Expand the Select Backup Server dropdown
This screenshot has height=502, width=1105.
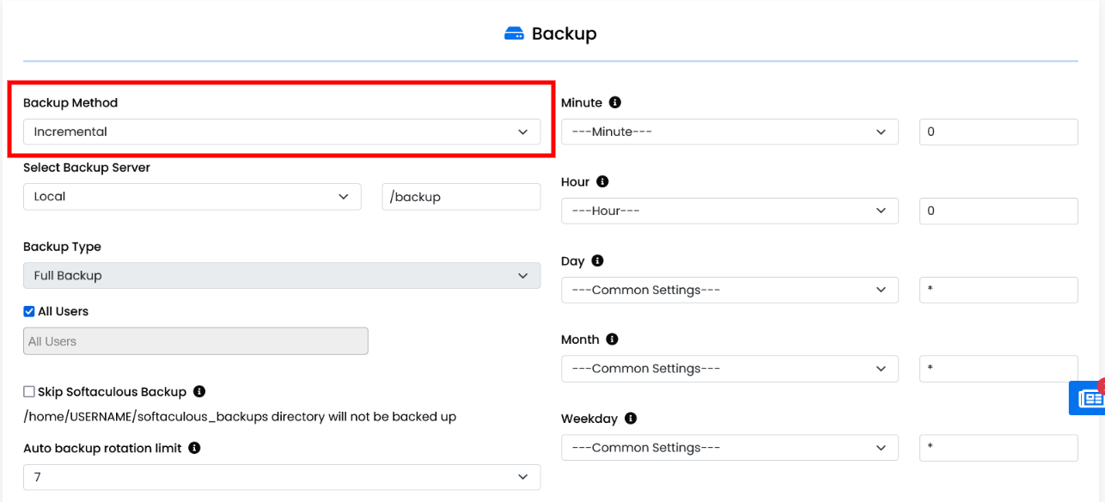[x=192, y=196]
